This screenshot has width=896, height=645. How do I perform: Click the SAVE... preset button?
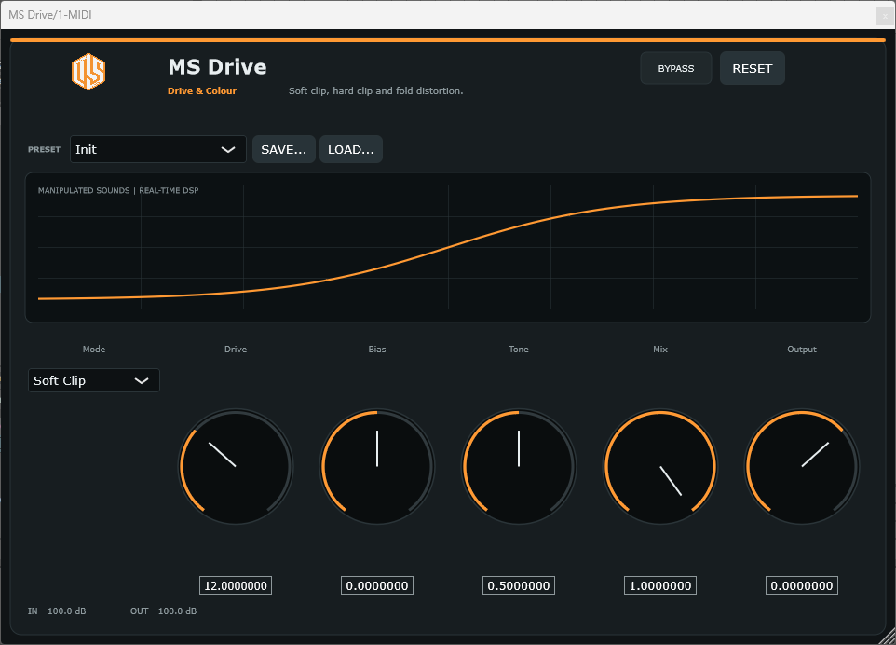(283, 149)
